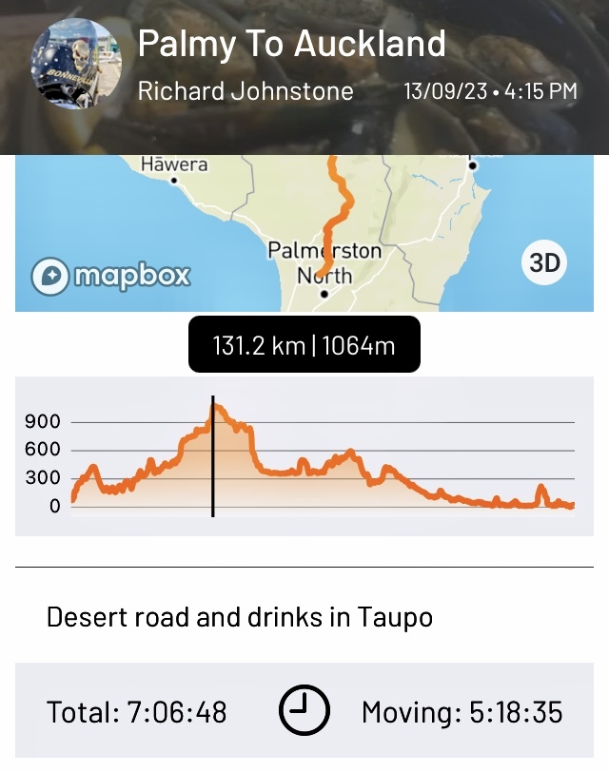This screenshot has width=609, height=772.
Task: Click the east coast town dot on map
Action: coord(472,165)
